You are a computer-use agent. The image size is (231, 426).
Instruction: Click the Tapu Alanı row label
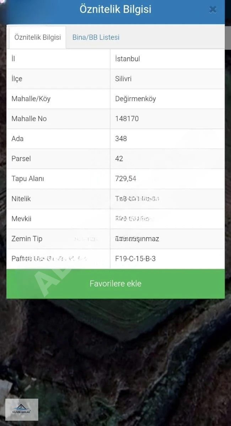click(28, 179)
